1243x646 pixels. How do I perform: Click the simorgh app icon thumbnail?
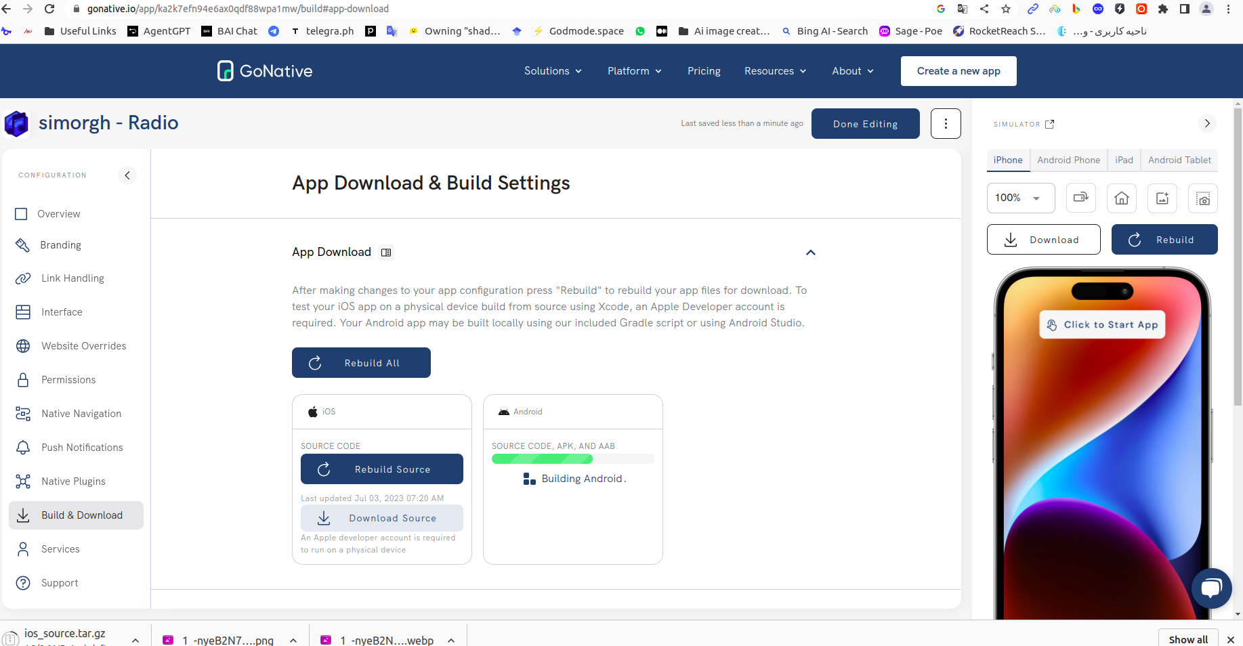tap(16, 123)
